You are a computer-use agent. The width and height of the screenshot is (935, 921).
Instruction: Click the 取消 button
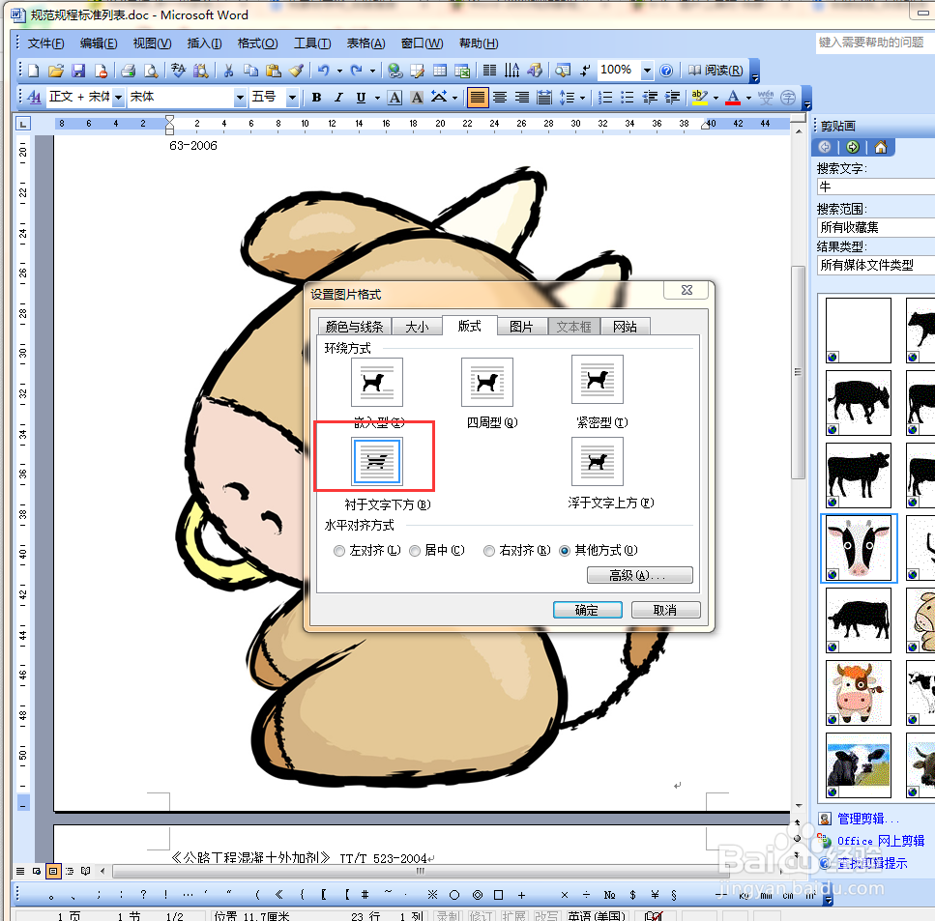[665, 610]
